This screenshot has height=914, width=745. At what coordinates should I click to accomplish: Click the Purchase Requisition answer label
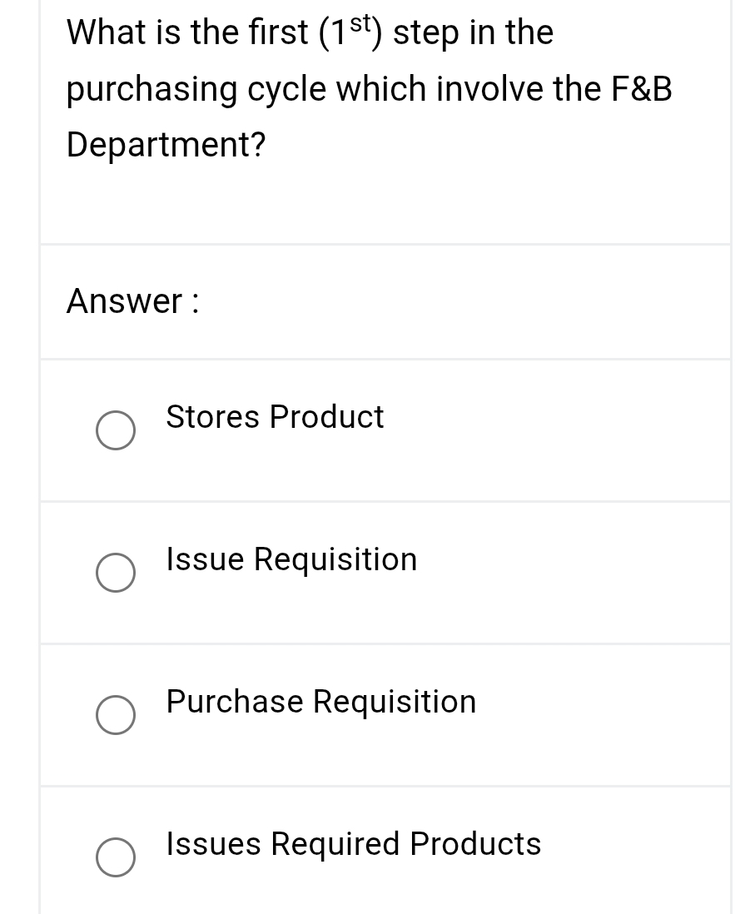pyautogui.click(x=320, y=703)
